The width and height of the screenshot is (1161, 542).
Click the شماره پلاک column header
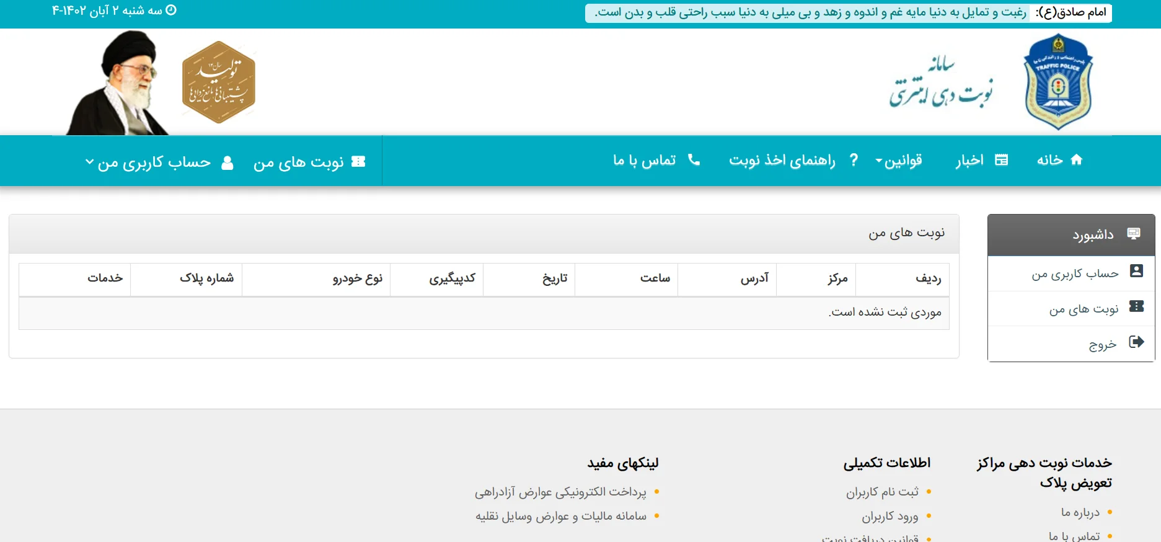coord(187,279)
